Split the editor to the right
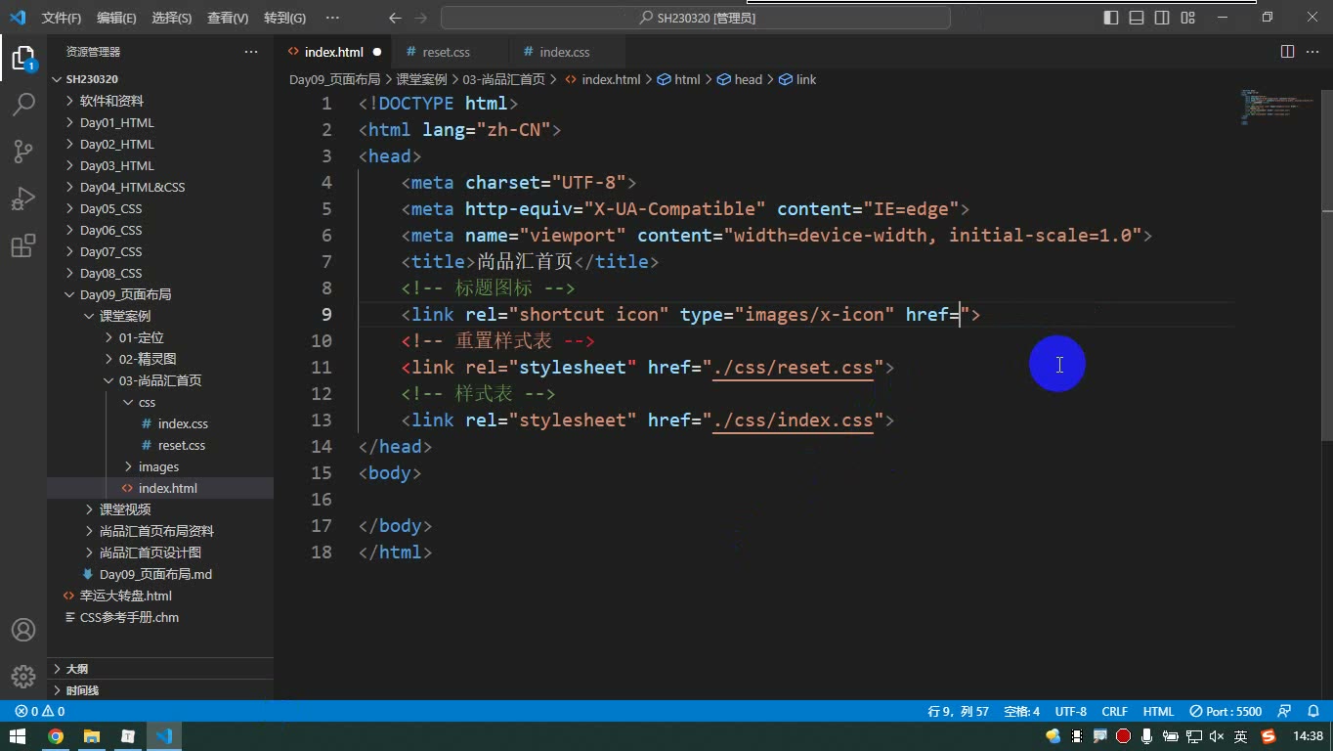1333x751 pixels. tap(1287, 52)
